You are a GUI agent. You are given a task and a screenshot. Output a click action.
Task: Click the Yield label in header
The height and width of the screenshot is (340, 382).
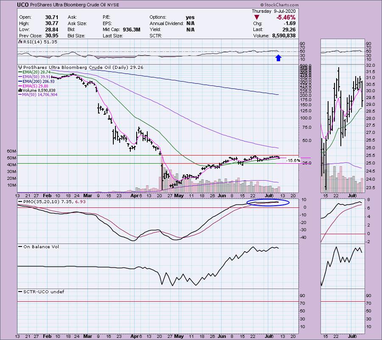coord(155,29)
